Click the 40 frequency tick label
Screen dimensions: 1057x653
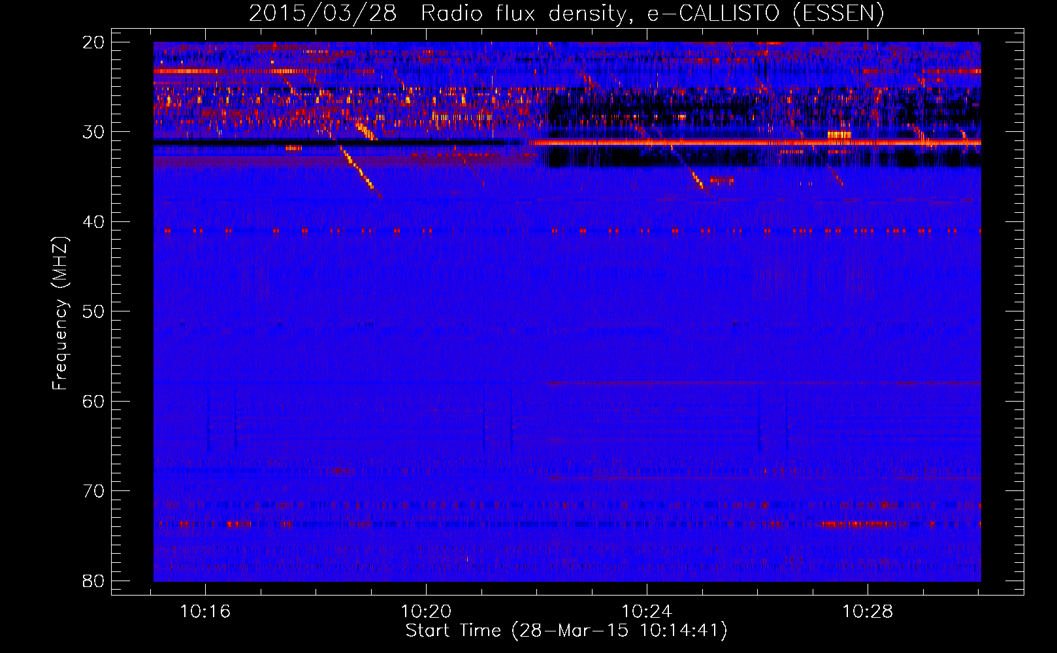[x=93, y=222]
